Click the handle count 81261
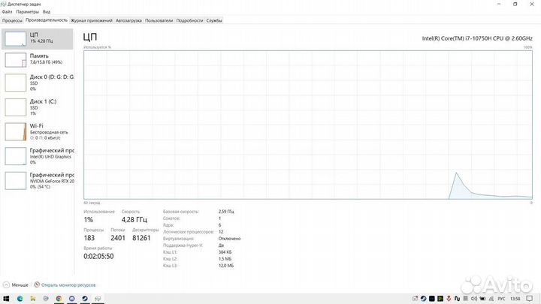Image resolution: width=541 pixels, height=304 pixels. (x=141, y=238)
